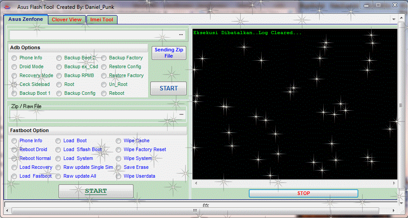408x218 pixels.
Task: Click the 'Eksekusi Dibatalkan..Log Cleared...' log line
Action: pos(247,33)
